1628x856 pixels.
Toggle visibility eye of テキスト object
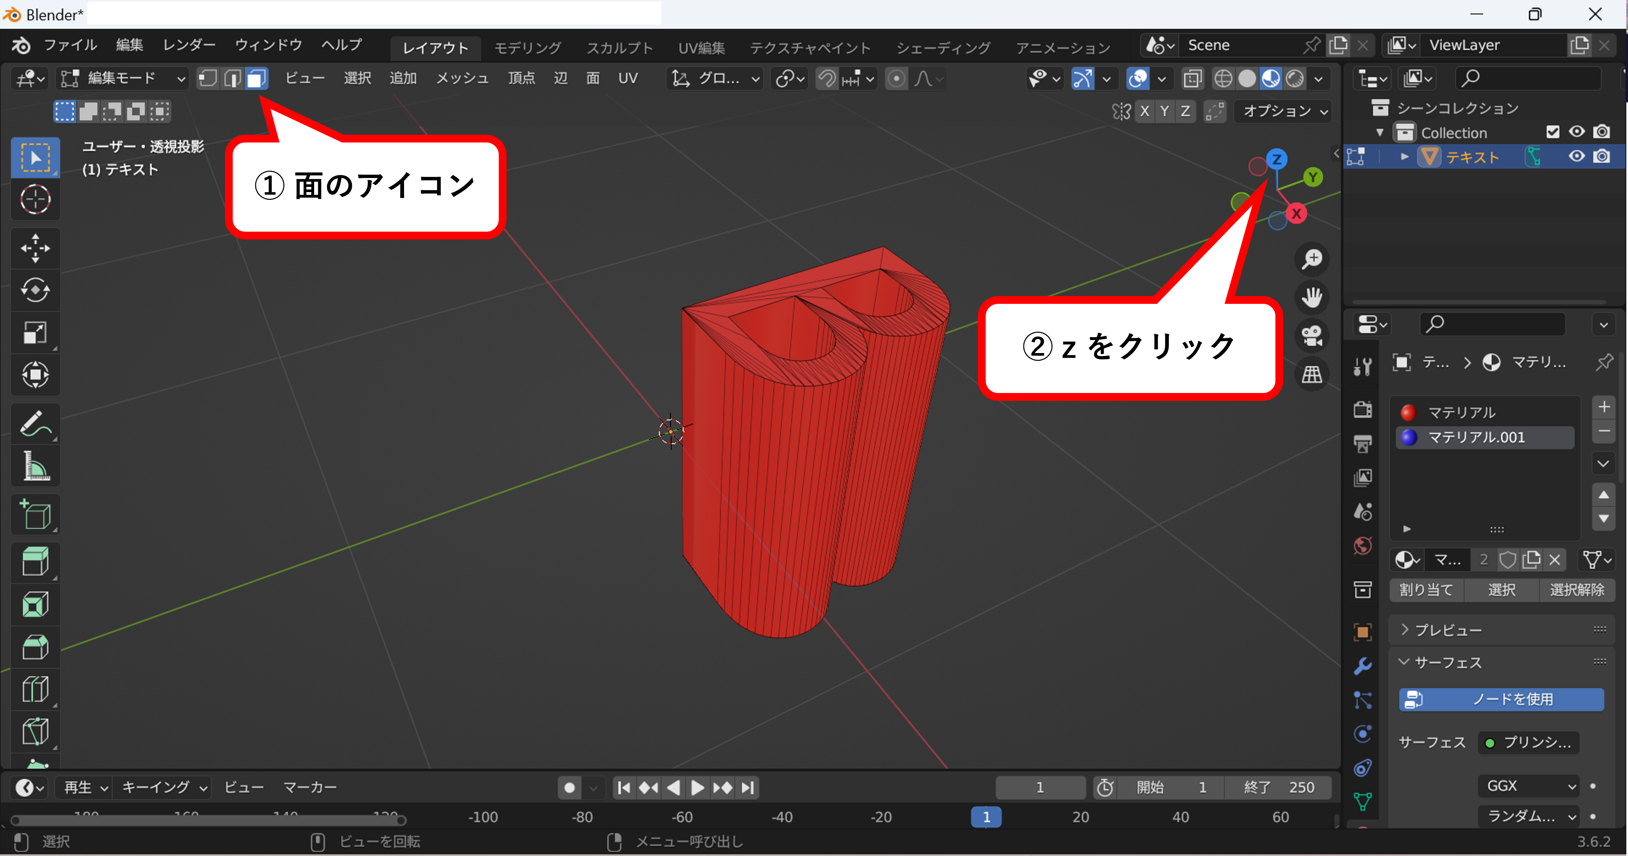pos(1577,156)
